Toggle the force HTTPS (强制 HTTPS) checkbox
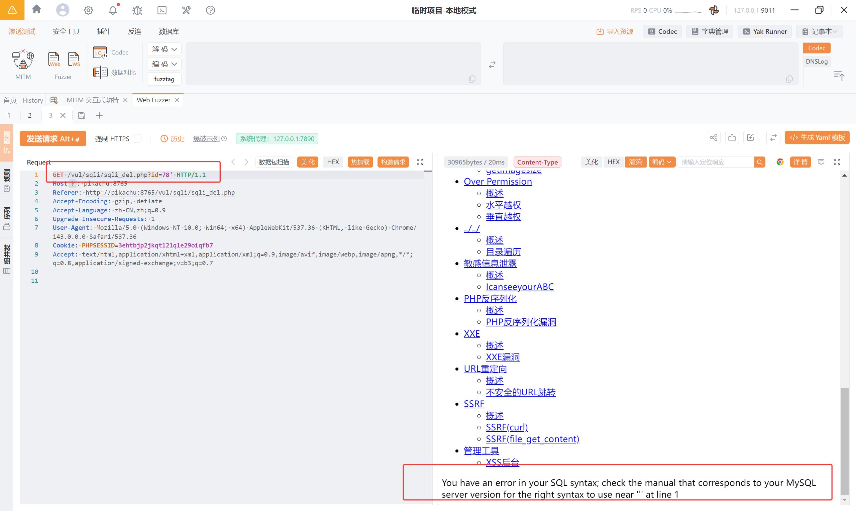The image size is (856, 511). [137, 138]
